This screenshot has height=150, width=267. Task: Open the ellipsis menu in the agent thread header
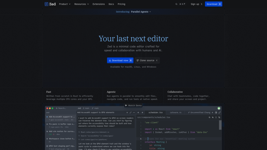tap(134, 112)
